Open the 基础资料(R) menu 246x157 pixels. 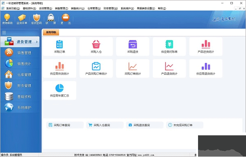(30, 9)
